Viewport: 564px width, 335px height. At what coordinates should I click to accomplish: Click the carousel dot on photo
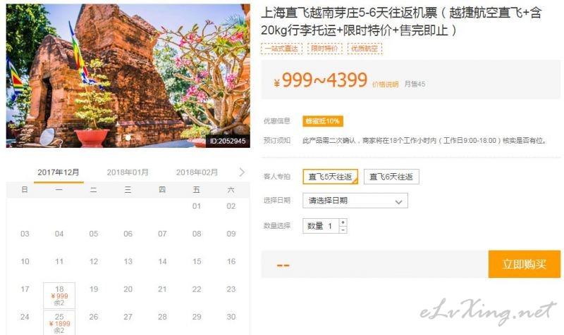128,137
